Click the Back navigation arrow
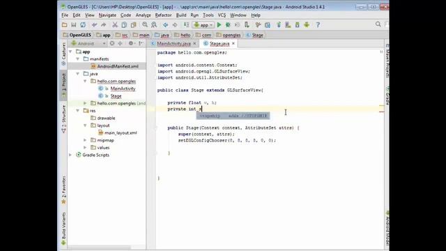The image size is (446, 251). click(x=165, y=25)
